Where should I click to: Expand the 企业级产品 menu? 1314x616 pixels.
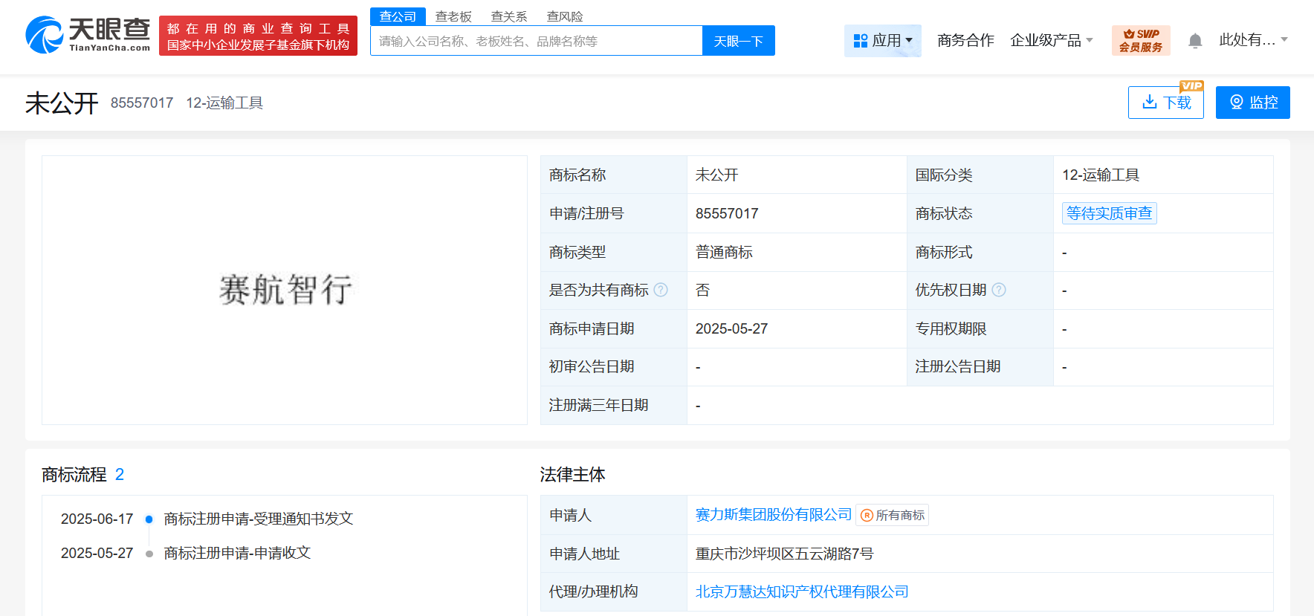(x=1051, y=40)
